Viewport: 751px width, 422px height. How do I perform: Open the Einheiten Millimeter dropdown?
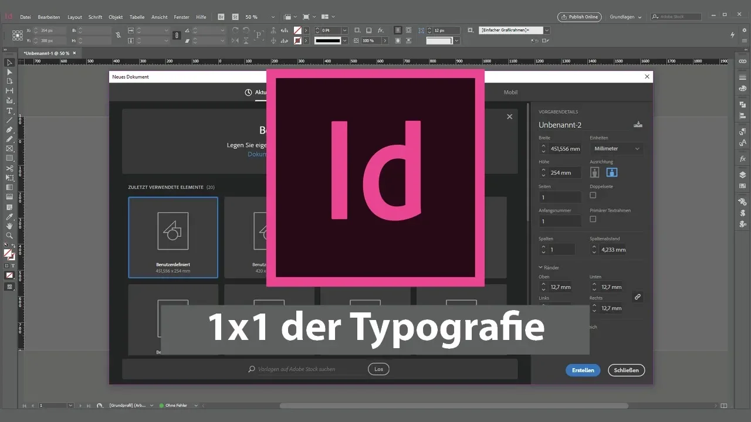click(617, 149)
